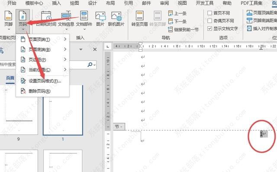Click 下一条 next section

tap(177, 22)
